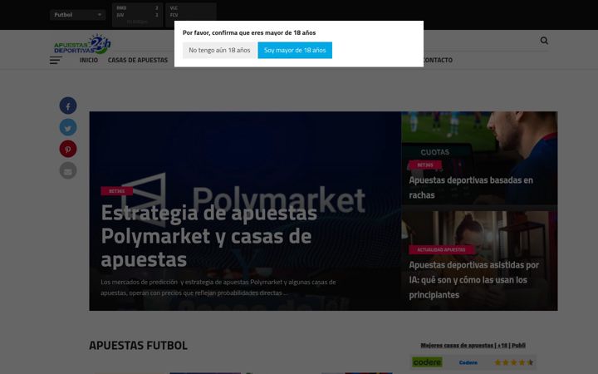Click the Apuestas Deportivas 24h logo
Viewport: 598px width, 374px height.
click(x=82, y=44)
